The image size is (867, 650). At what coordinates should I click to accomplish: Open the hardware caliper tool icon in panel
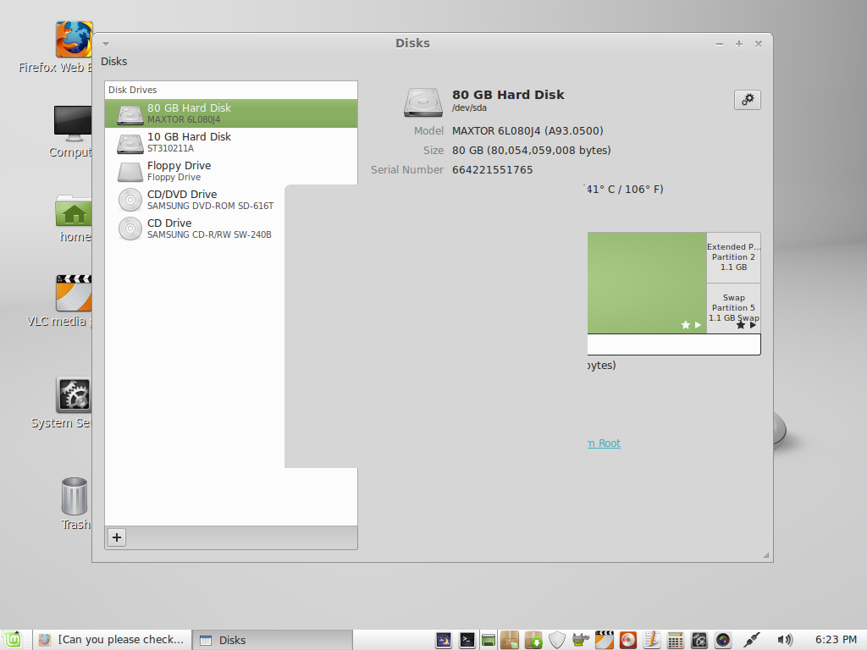click(x=581, y=640)
